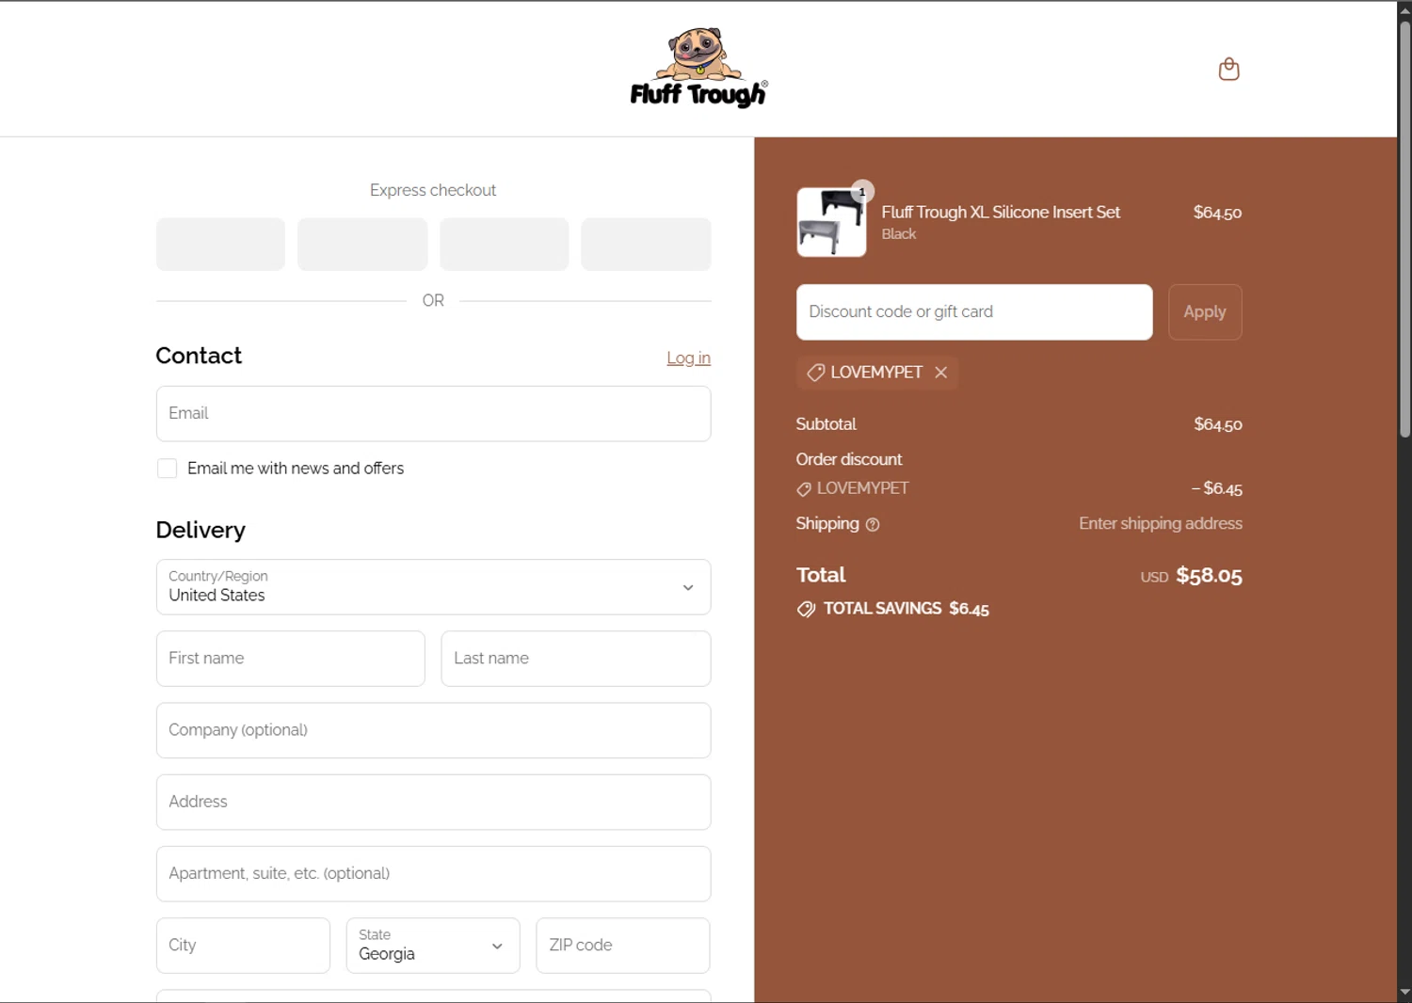Click the scrollbar down arrow
Image resolution: width=1412 pixels, height=1003 pixels.
[1404, 992]
